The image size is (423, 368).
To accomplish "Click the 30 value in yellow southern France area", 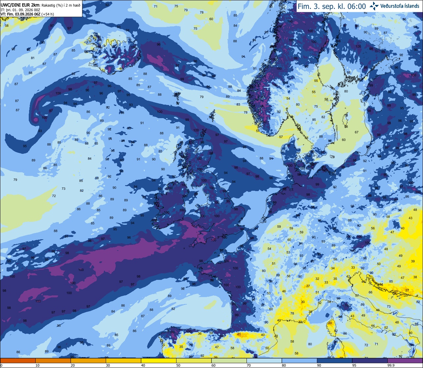I will click(302, 302).
